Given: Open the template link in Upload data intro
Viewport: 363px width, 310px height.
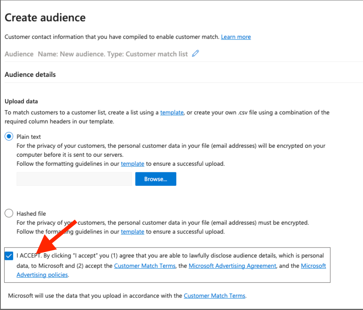Looking at the screenshot, I should 172,113.
